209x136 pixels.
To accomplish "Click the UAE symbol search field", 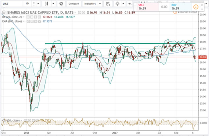I will [x=12, y=3].
